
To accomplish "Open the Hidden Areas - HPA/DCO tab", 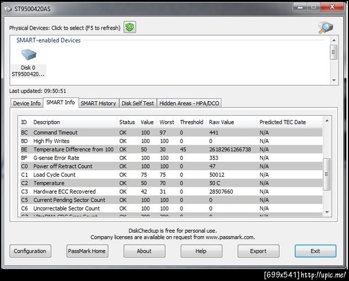I will pos(189,104).
